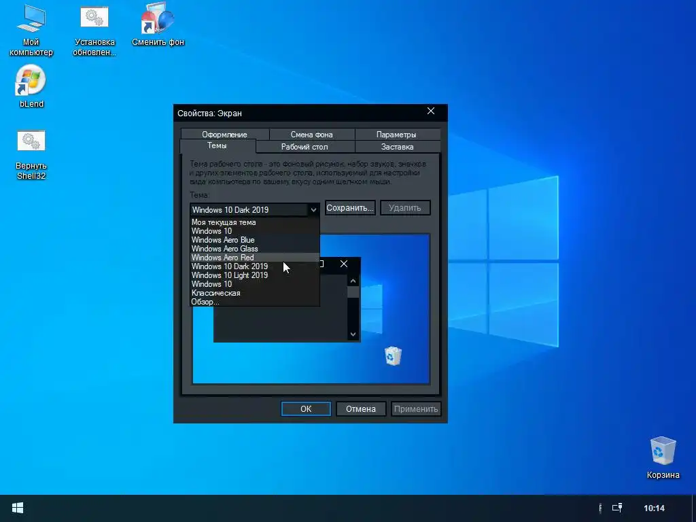Image resolution: width=696 pixels, height=522 pixels.
Task: Click the Удалить button
Action: click(x=405, y=208)
